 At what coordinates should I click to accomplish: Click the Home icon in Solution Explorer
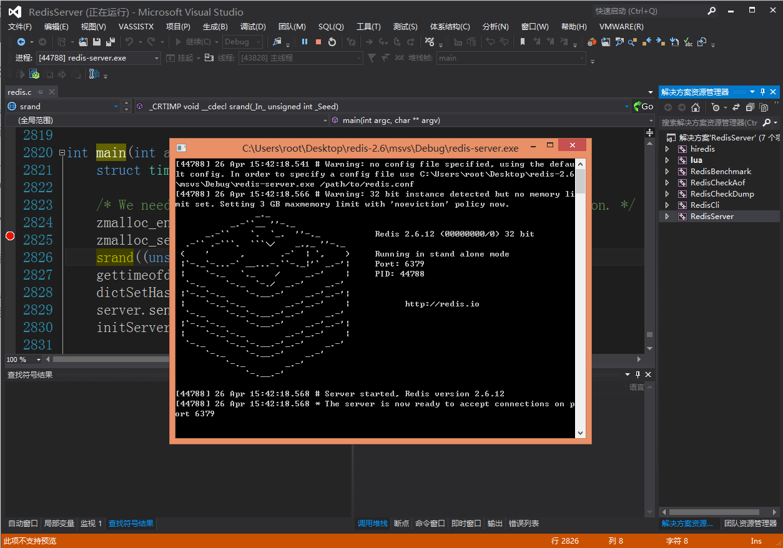[x=696, y=107]
